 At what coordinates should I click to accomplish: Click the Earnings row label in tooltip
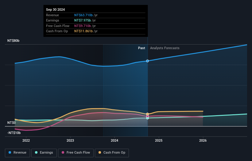click(x=52, y=20)
